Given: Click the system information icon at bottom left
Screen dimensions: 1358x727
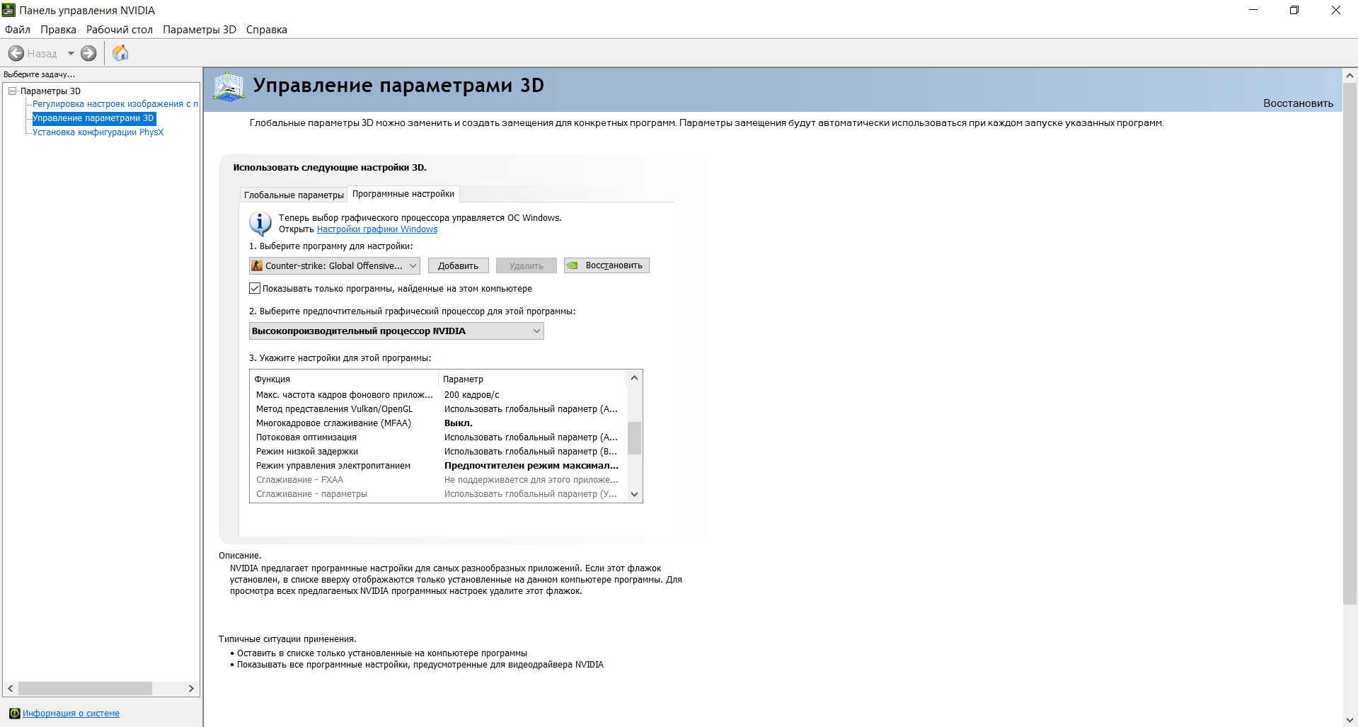Looking at the screenshot, I should click(x=14, y=713).
